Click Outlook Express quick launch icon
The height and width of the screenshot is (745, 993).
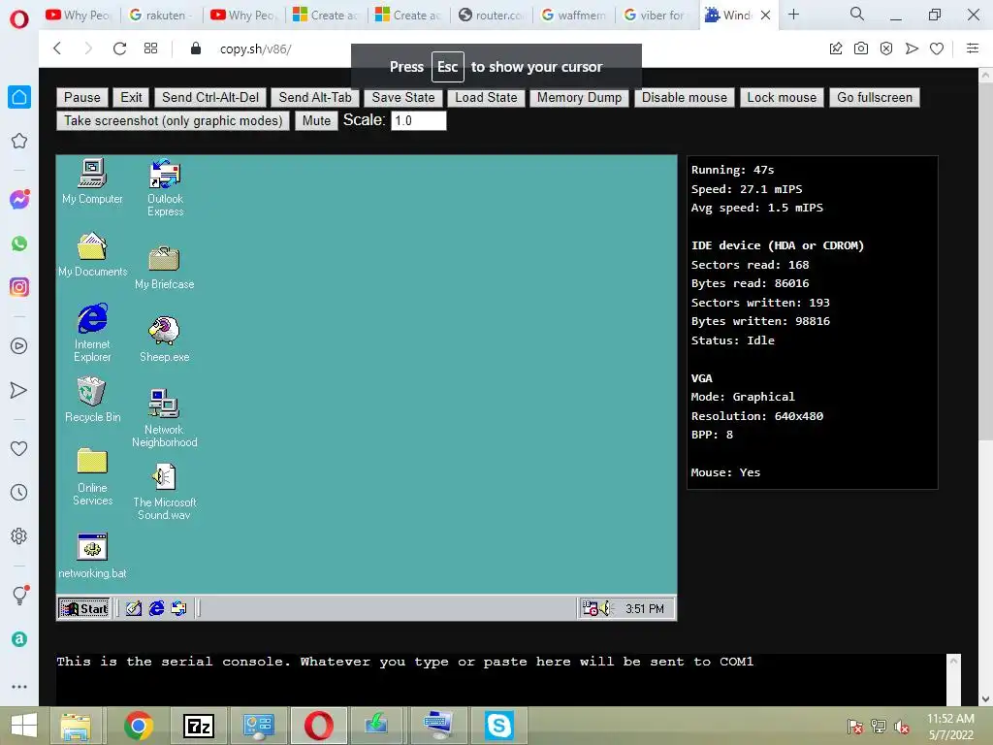pyautogui.click(x=179, y=609)
